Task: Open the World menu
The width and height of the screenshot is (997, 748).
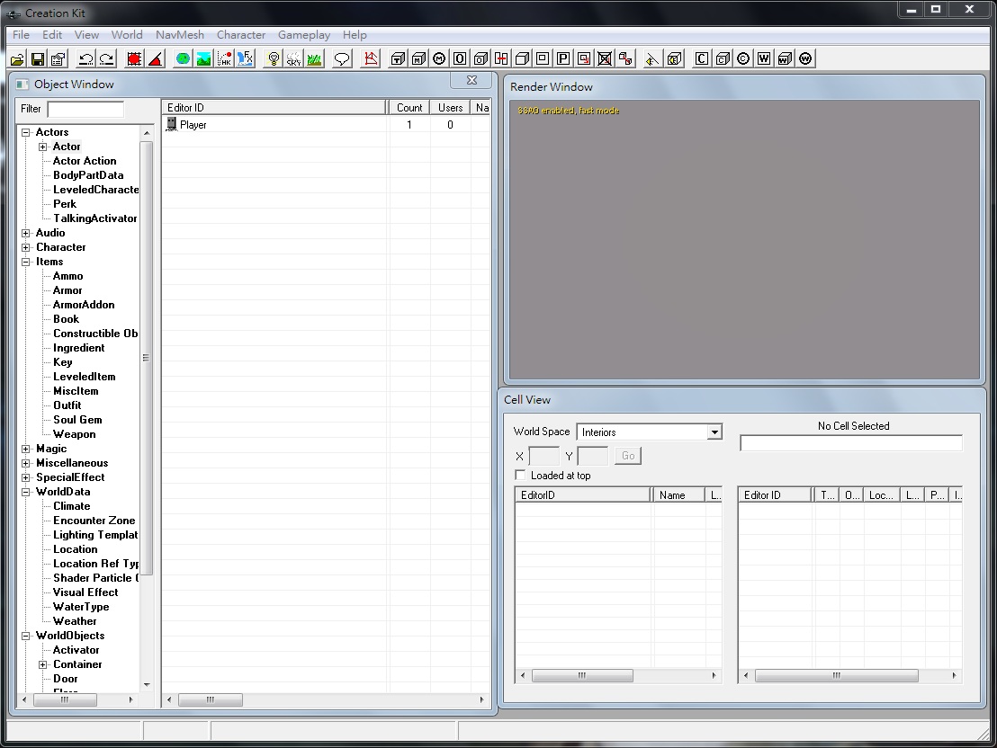Action: pos(127,35)
